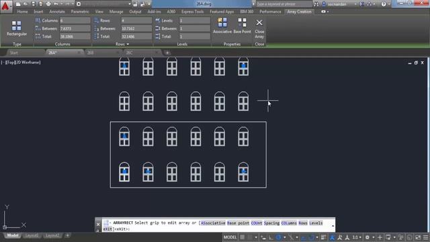Viewport: 430px width, 242px height.
Task: Click the workspace gear icon in title bar
Action: click(79, 4)
